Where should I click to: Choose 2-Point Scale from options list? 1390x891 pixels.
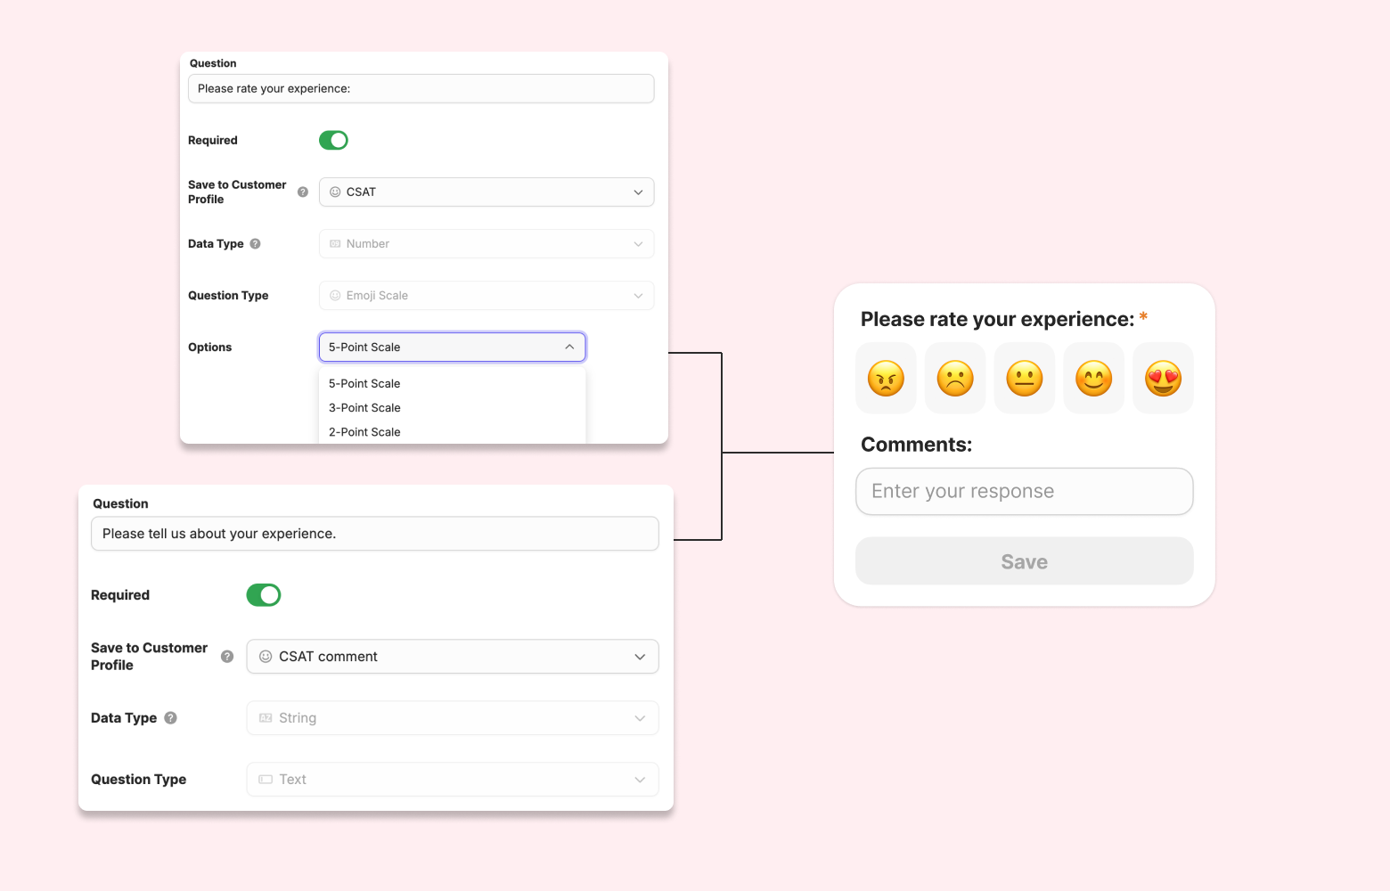pyautogui.click(x=365, y=432)
